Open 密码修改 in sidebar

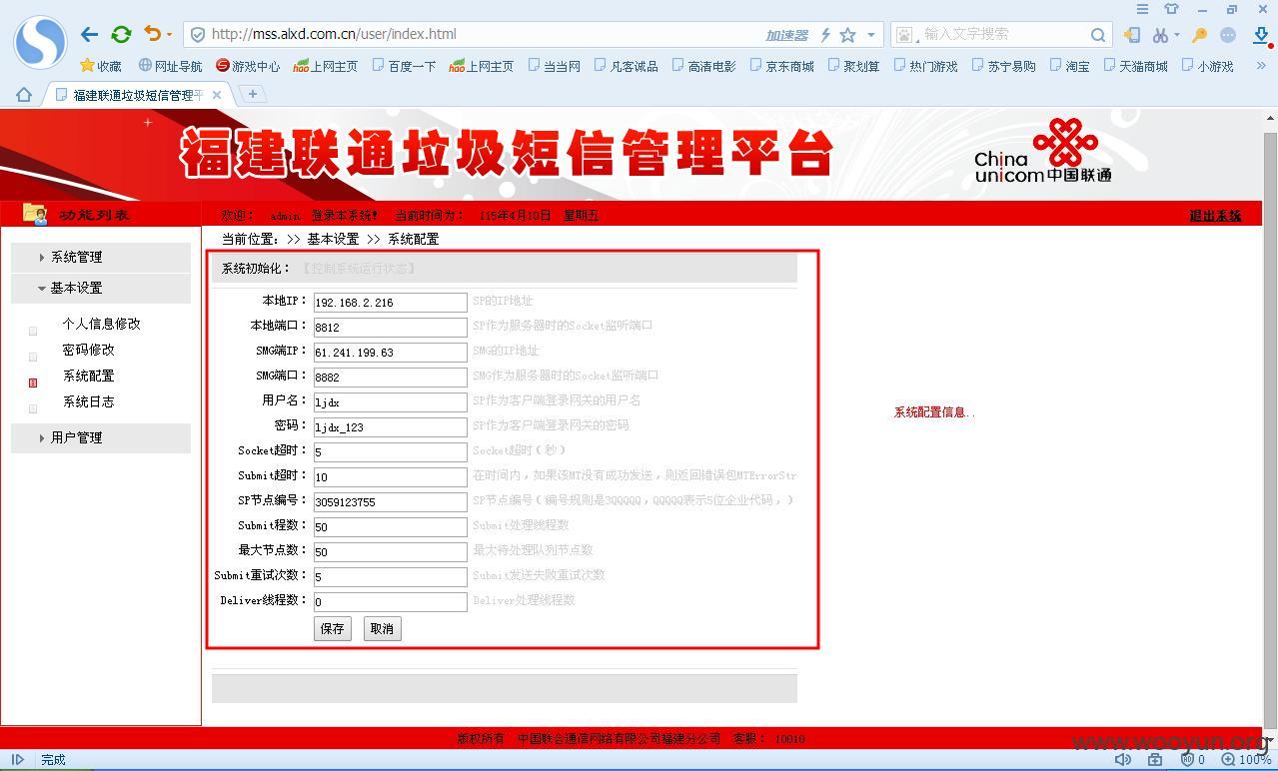click(88, 350)
